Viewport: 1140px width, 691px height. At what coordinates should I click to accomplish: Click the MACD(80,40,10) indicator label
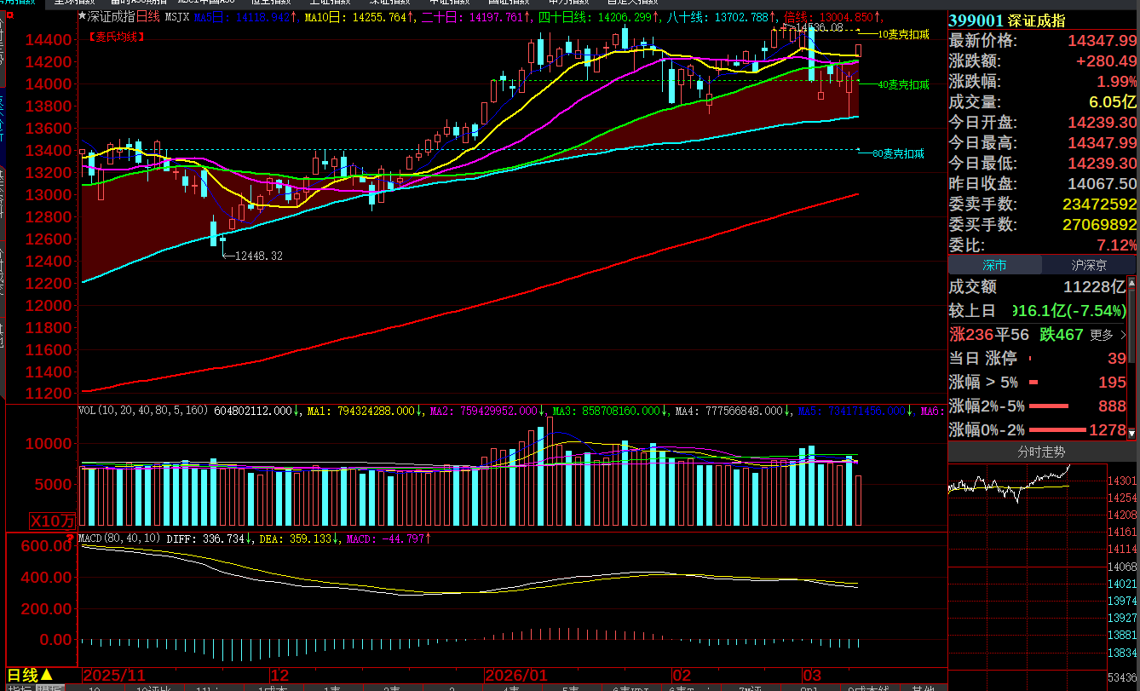[118, 538]
